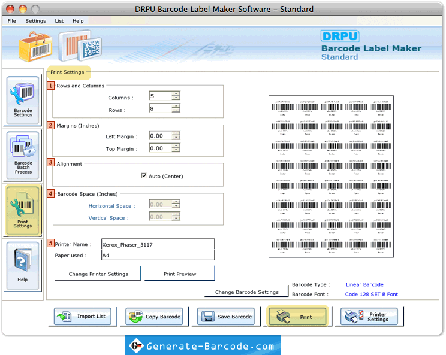Toggle Auto (Center) alignment checkbox
446x355 pixels.
tap(144, 175)
